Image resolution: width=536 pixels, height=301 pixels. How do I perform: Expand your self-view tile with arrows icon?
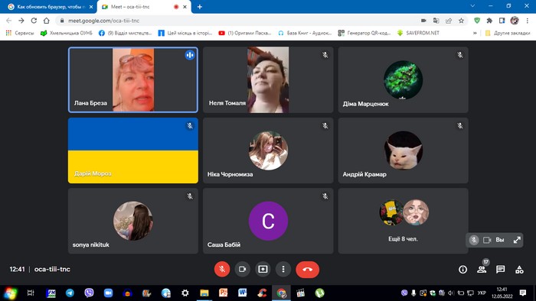coord(517,240)
